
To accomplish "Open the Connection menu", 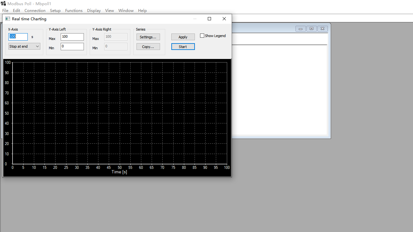I will [35, 11].
